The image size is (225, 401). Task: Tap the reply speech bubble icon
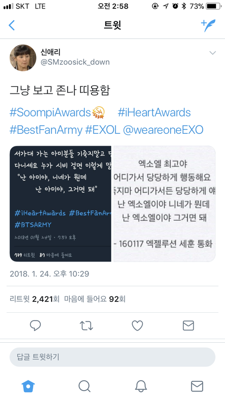(35, 325)
